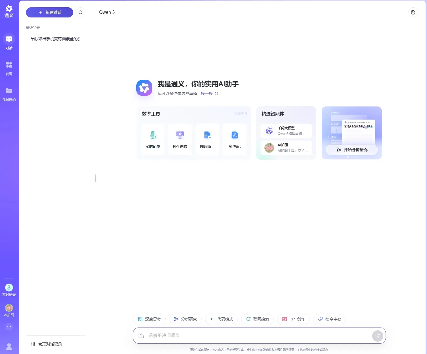This screenshot has height=354, width=427.
Task: Start a new chat with 新建对话
Action: (50, 12)
